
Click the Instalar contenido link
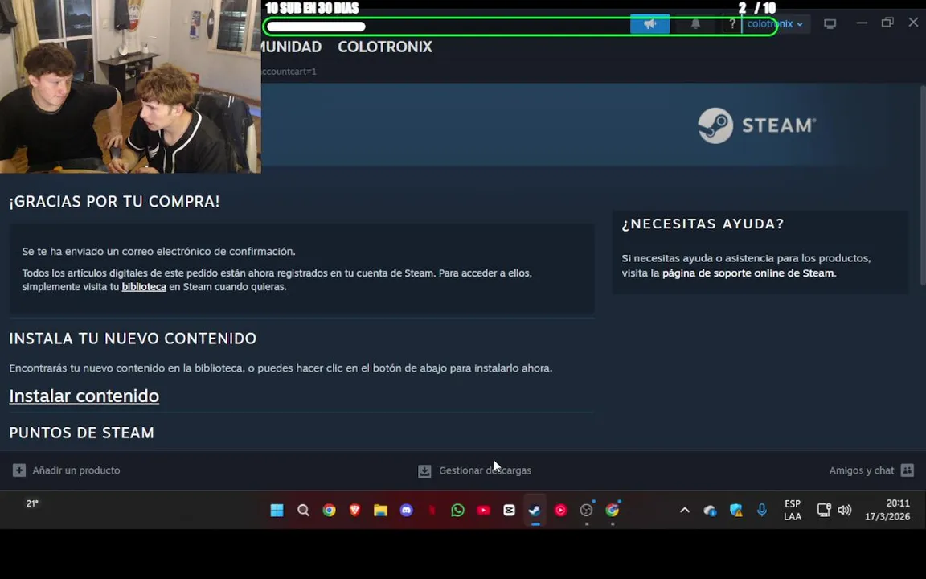[x=84, y=396]
